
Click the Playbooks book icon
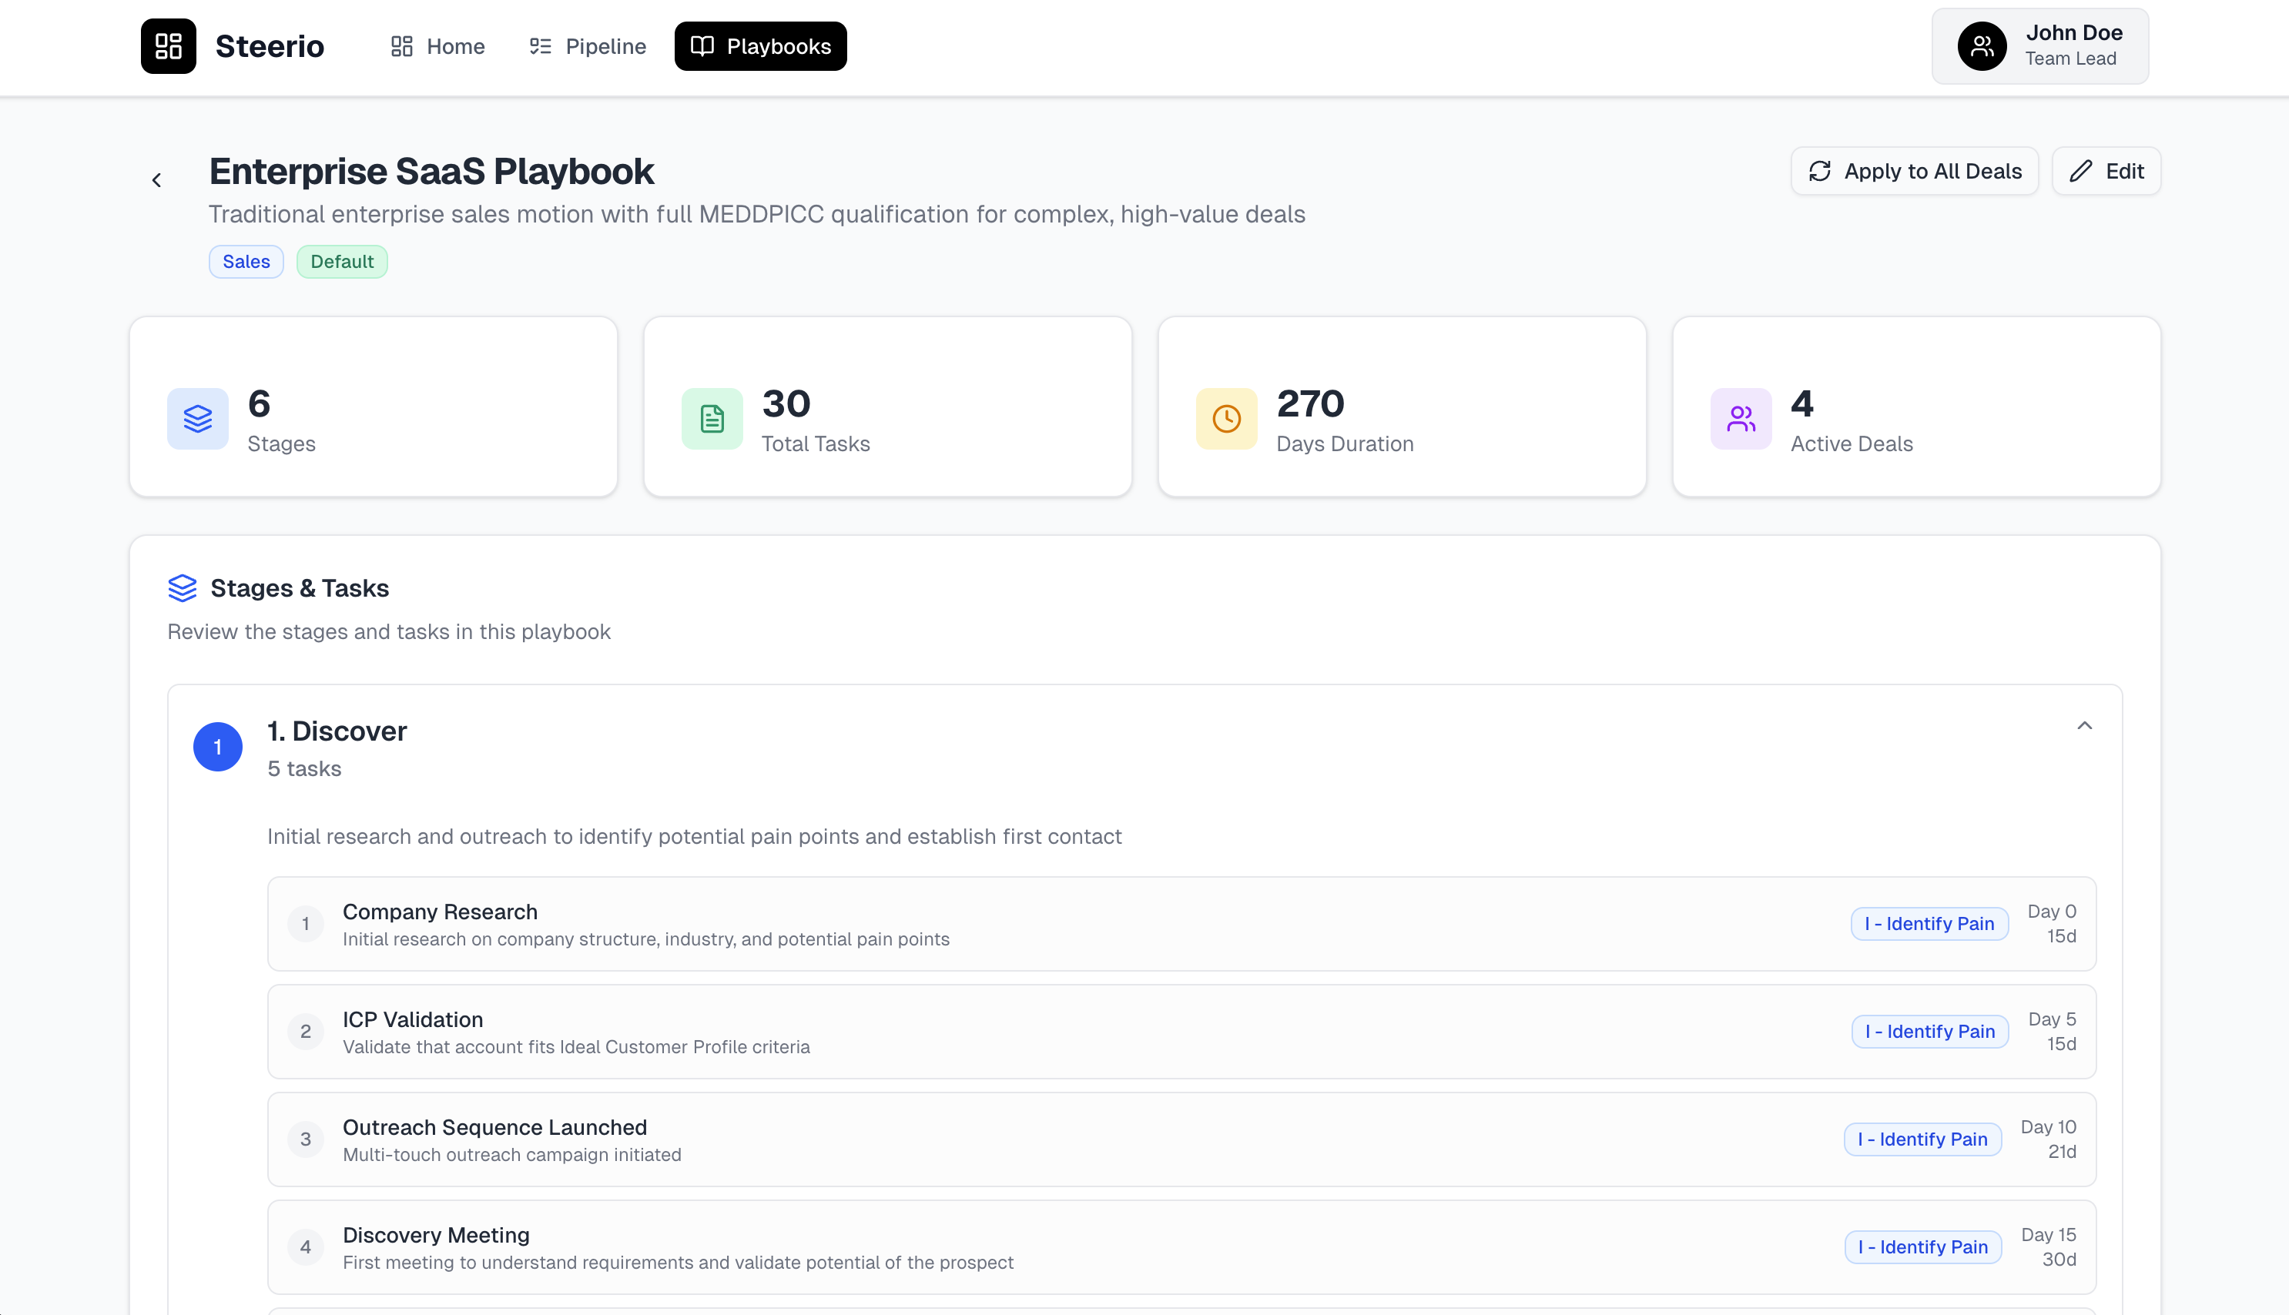coord(702,46)
